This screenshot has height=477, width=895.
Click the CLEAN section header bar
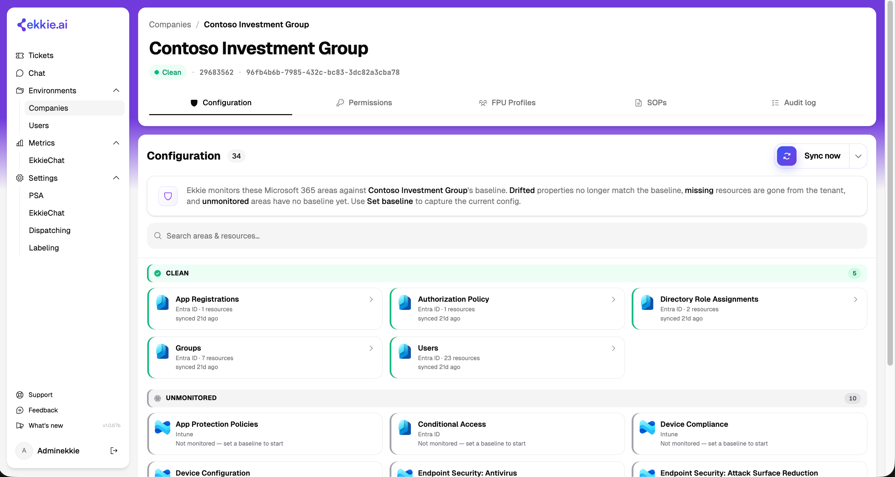click(507, 273)
